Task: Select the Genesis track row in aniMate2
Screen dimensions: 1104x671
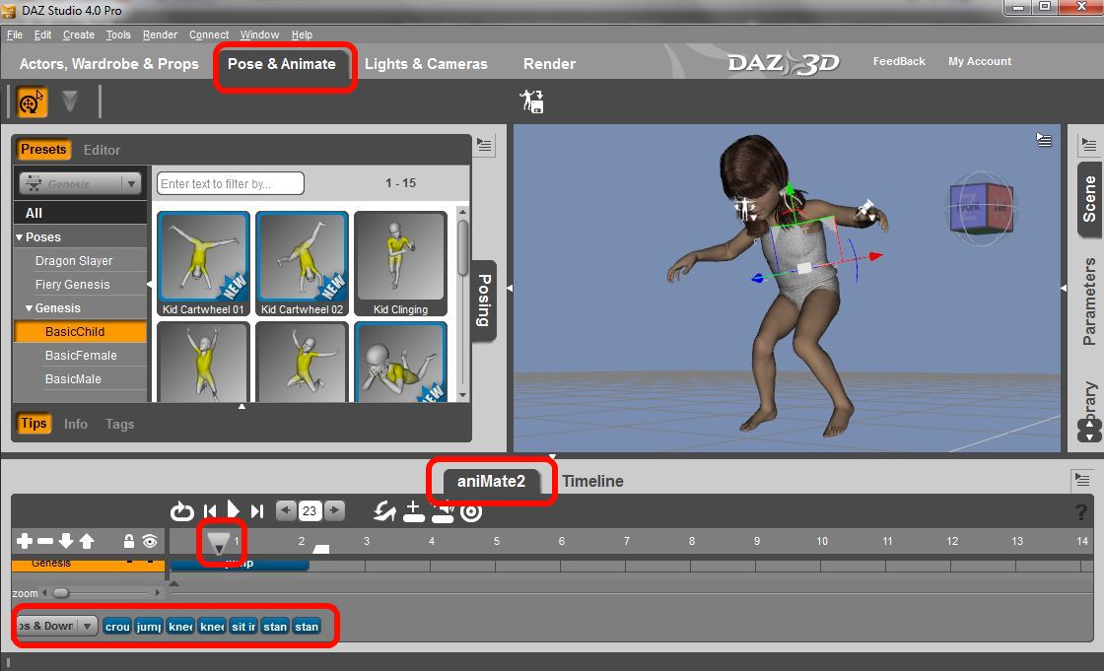Action: point(88,564)
